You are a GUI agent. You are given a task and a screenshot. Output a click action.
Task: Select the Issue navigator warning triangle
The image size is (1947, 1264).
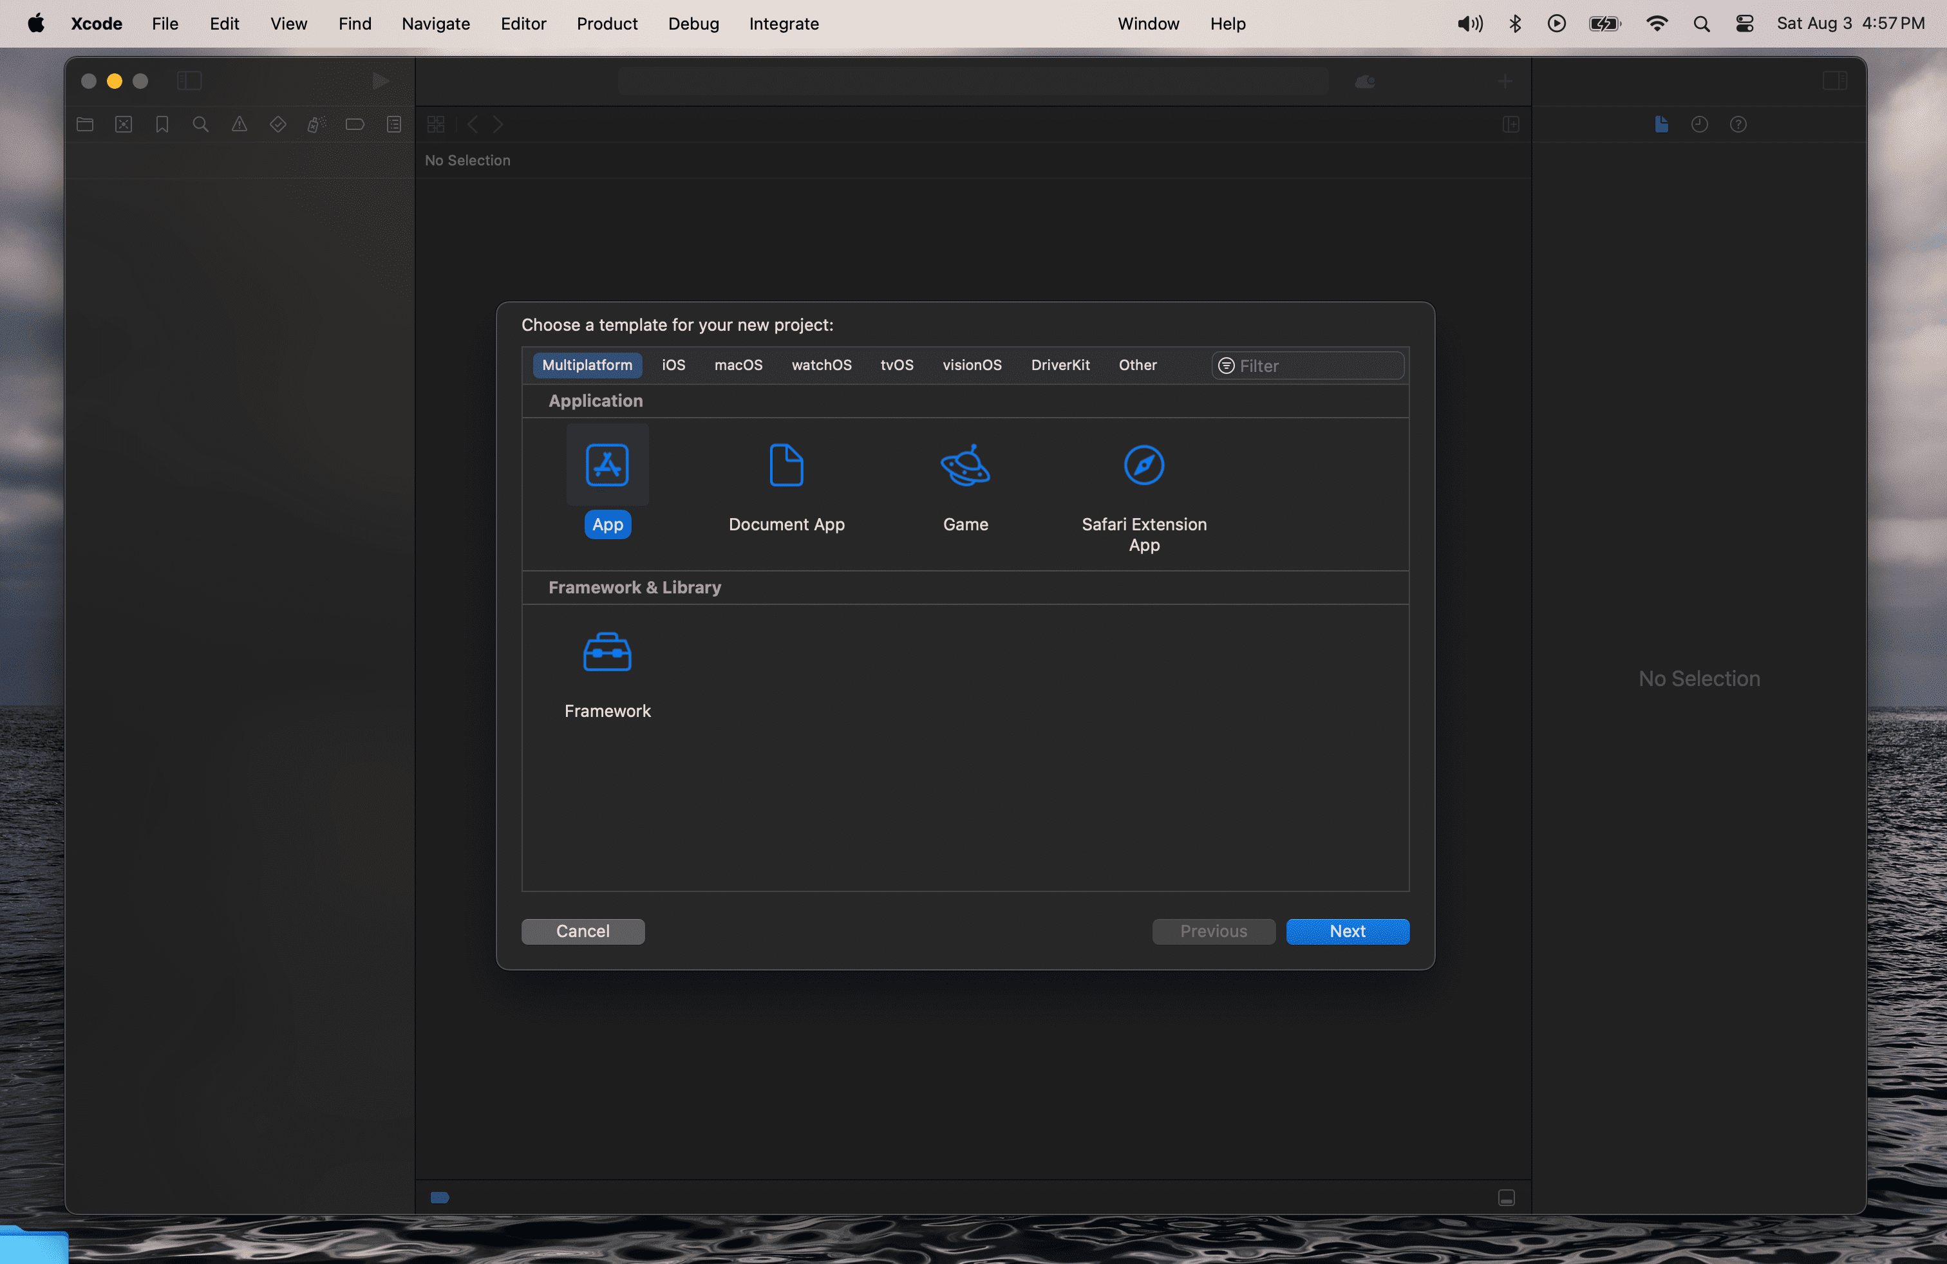pos(238,124)
